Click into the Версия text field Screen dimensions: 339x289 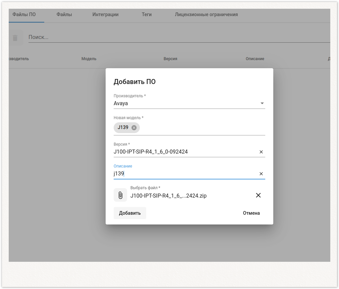tap(184, 152)
